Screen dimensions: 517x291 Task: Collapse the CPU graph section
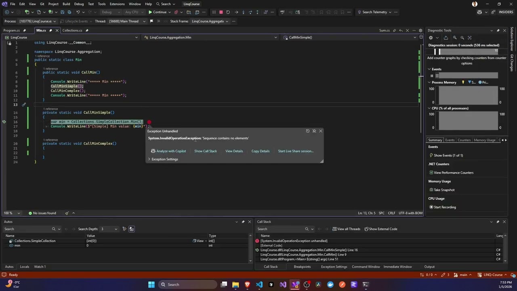(x=429, y=108)
